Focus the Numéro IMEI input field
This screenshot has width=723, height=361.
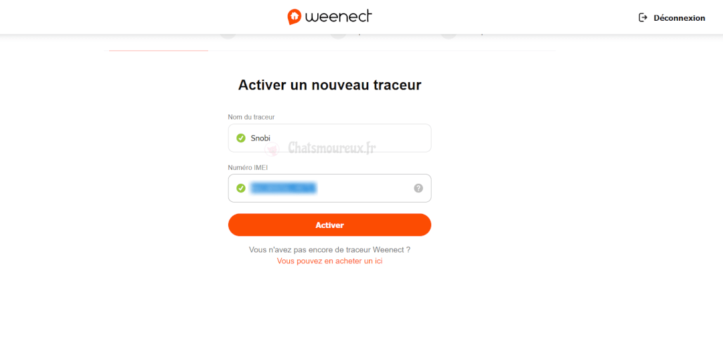click(329, 188)
